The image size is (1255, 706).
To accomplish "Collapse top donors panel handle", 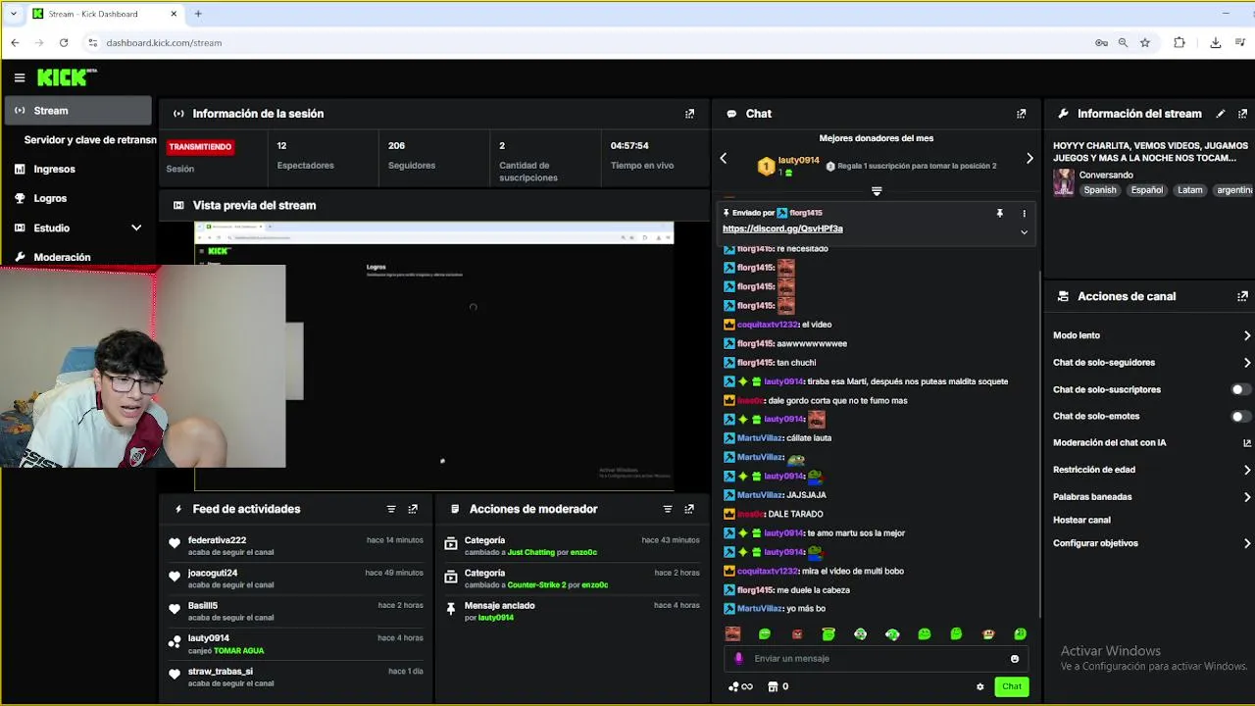I will (x=877, y=191).
